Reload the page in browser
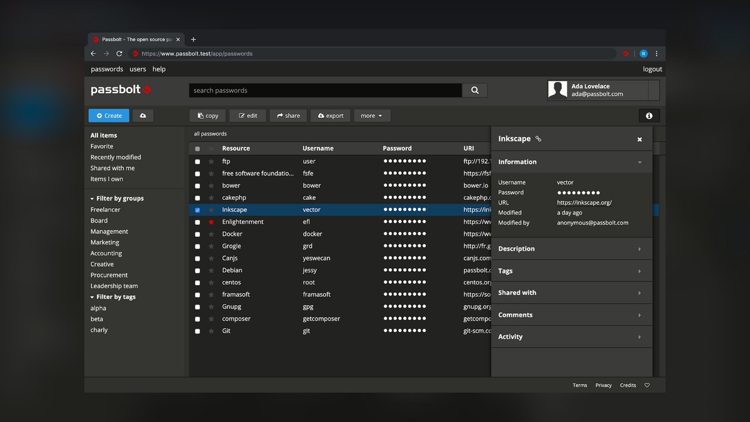 click(x=119, y=54)
